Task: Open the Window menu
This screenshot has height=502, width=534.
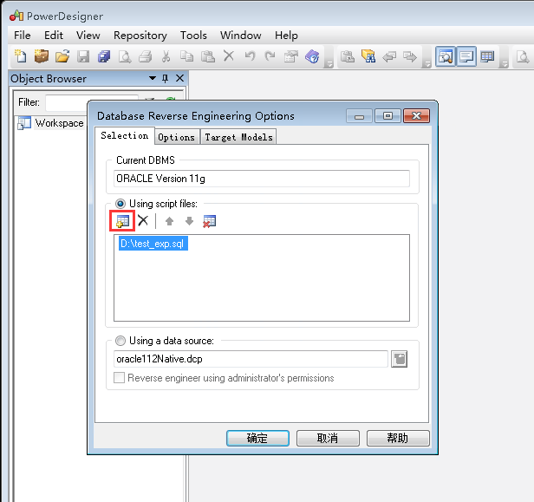Action: pyautogui.click(x=241, y=36)
